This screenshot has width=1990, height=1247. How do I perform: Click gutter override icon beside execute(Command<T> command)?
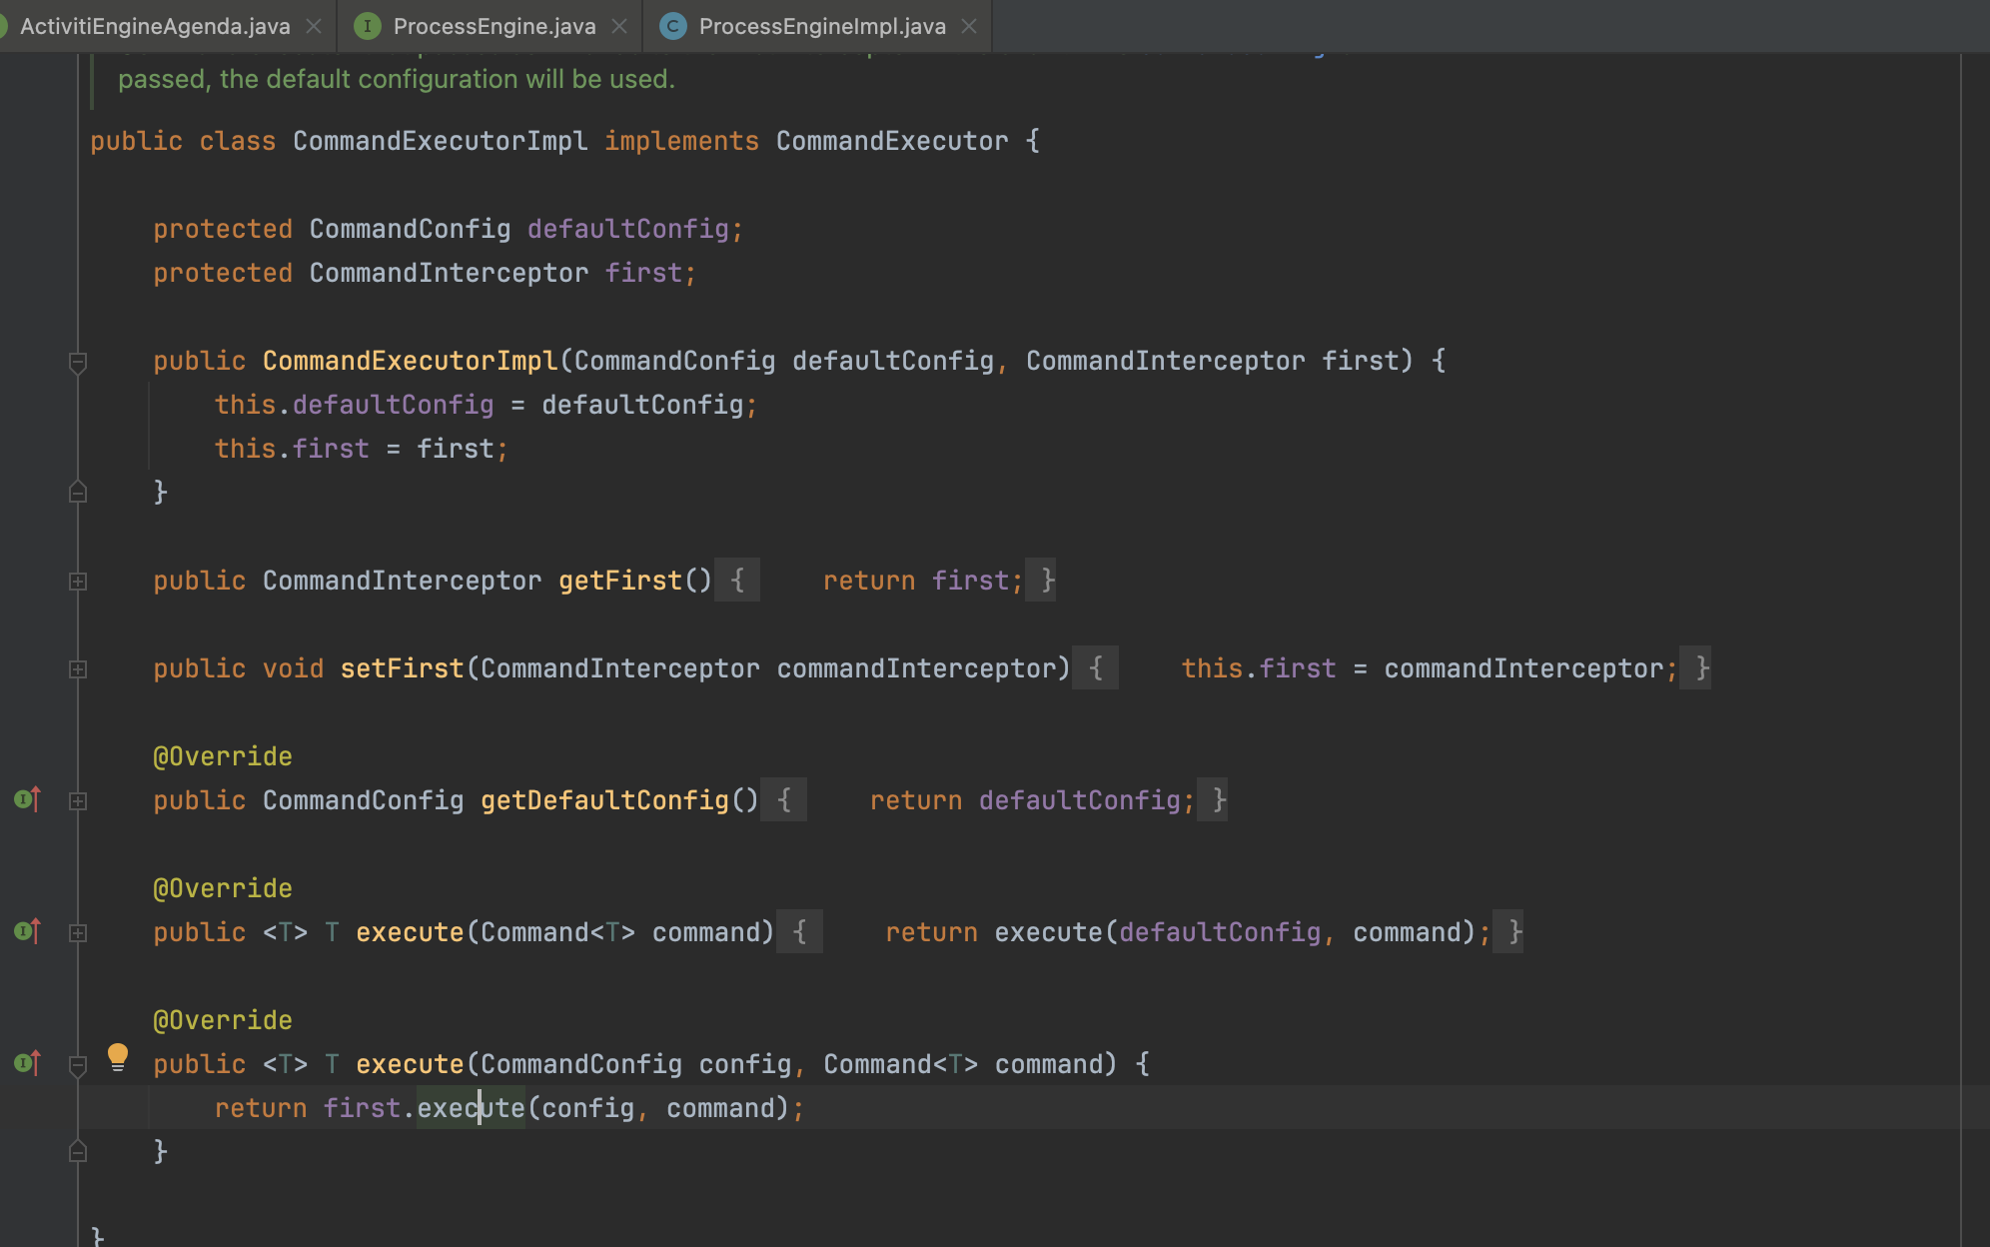point(27,931)
